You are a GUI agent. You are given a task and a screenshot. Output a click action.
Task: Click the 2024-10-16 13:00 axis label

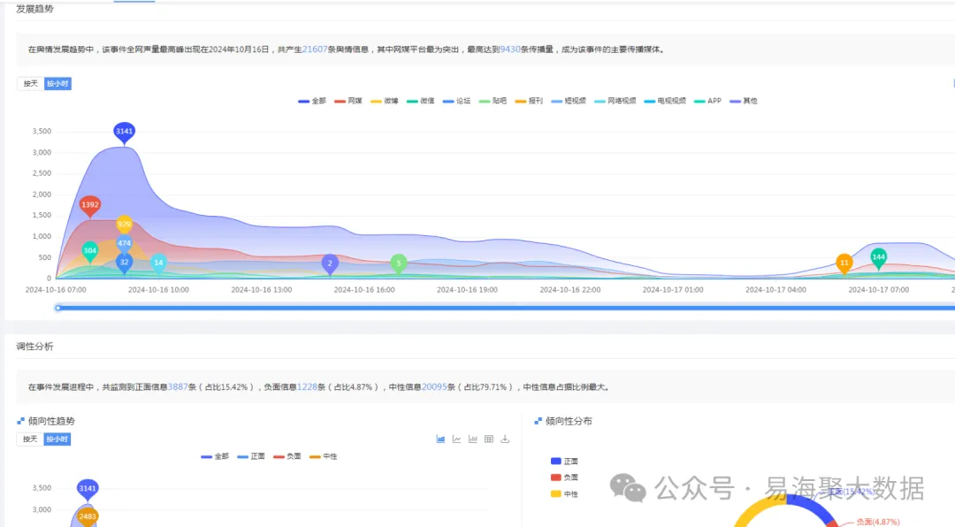pos(261,290)
